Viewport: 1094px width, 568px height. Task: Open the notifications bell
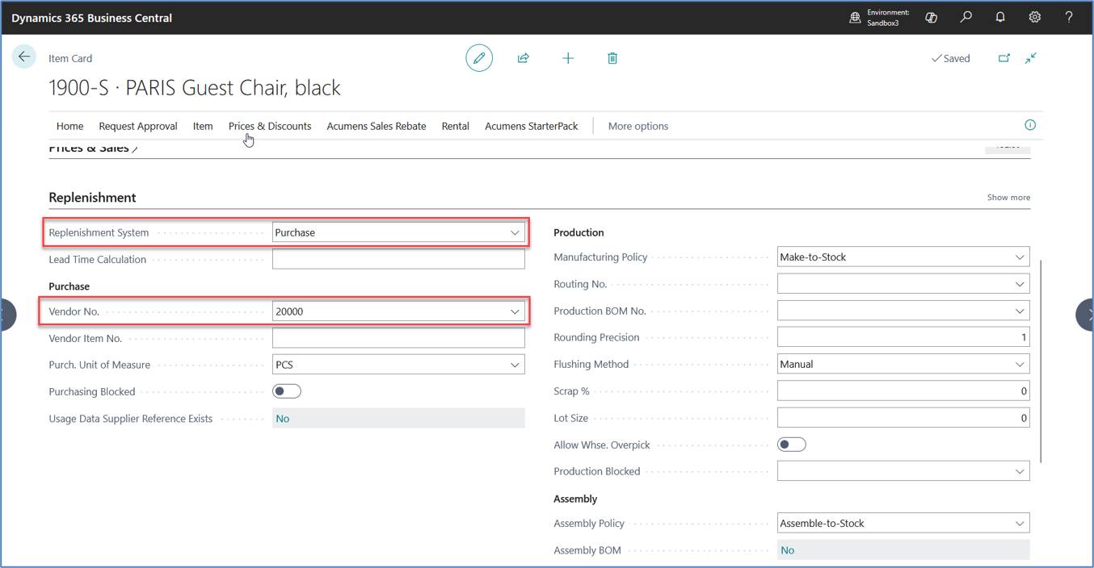(1000, 17)
